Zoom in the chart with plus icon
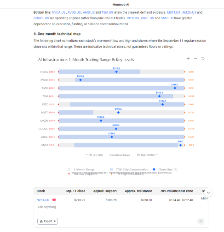 tap(188, 59)
